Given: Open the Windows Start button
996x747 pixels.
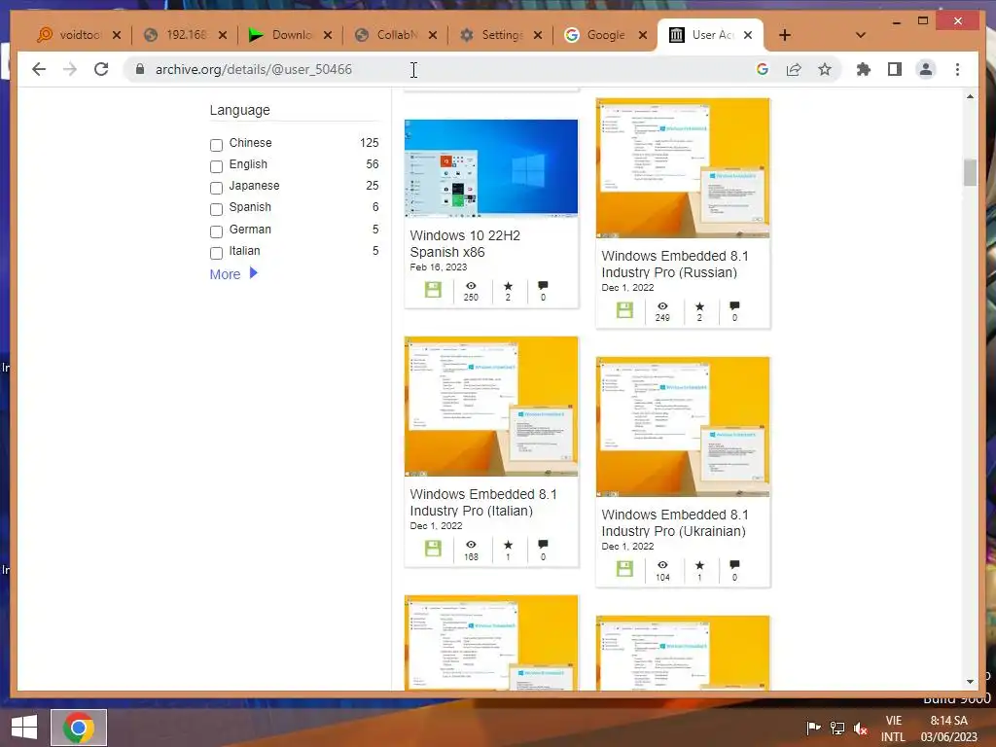Looking at the screenshot, I should click(x=24, y=728).
